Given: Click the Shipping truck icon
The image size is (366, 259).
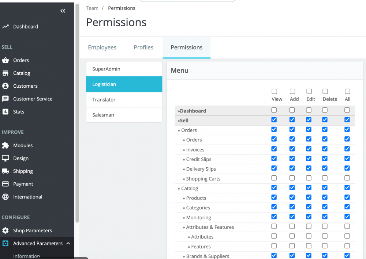Looking at the screenshot, I should [x=5, y=171].
